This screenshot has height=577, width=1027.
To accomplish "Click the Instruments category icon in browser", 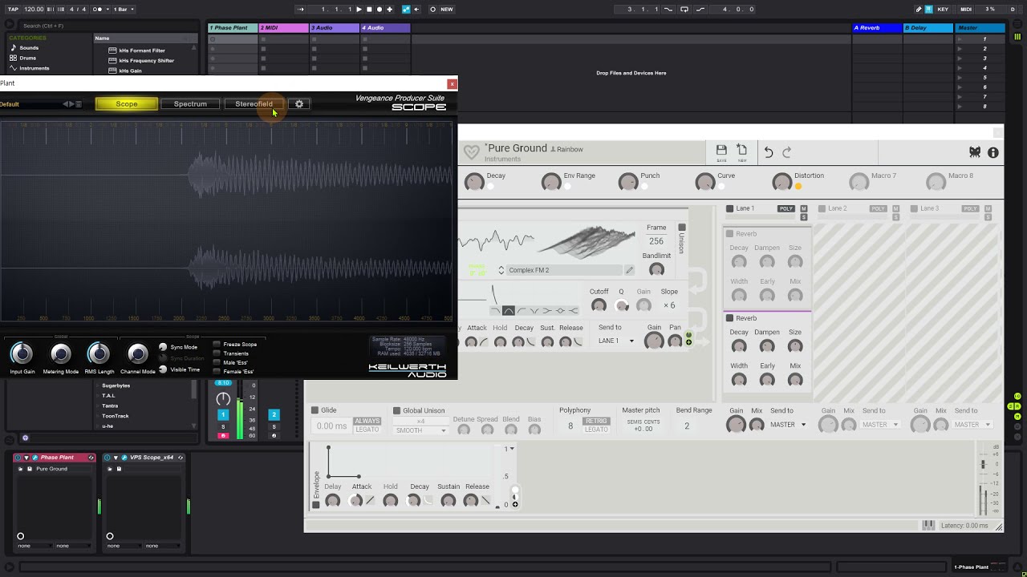I will coord(13,68).
